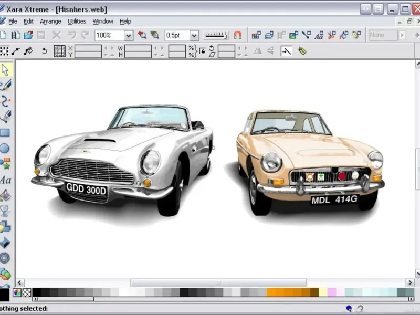Click the no-colour crosshatch button

(27, 293)
